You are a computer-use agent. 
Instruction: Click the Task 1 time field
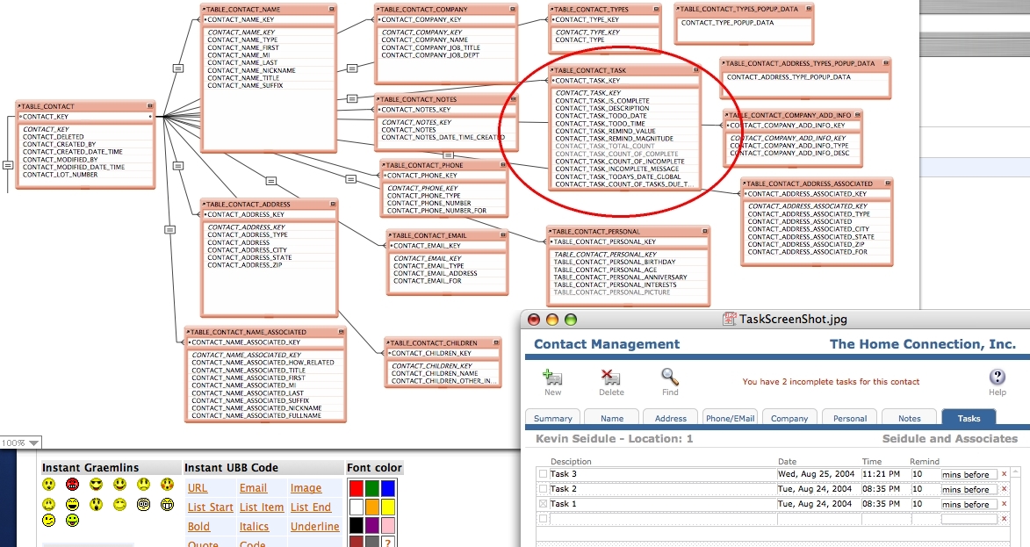tap(885, 504)
